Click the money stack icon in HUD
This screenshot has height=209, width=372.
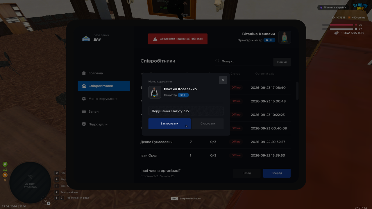[337, 33]
